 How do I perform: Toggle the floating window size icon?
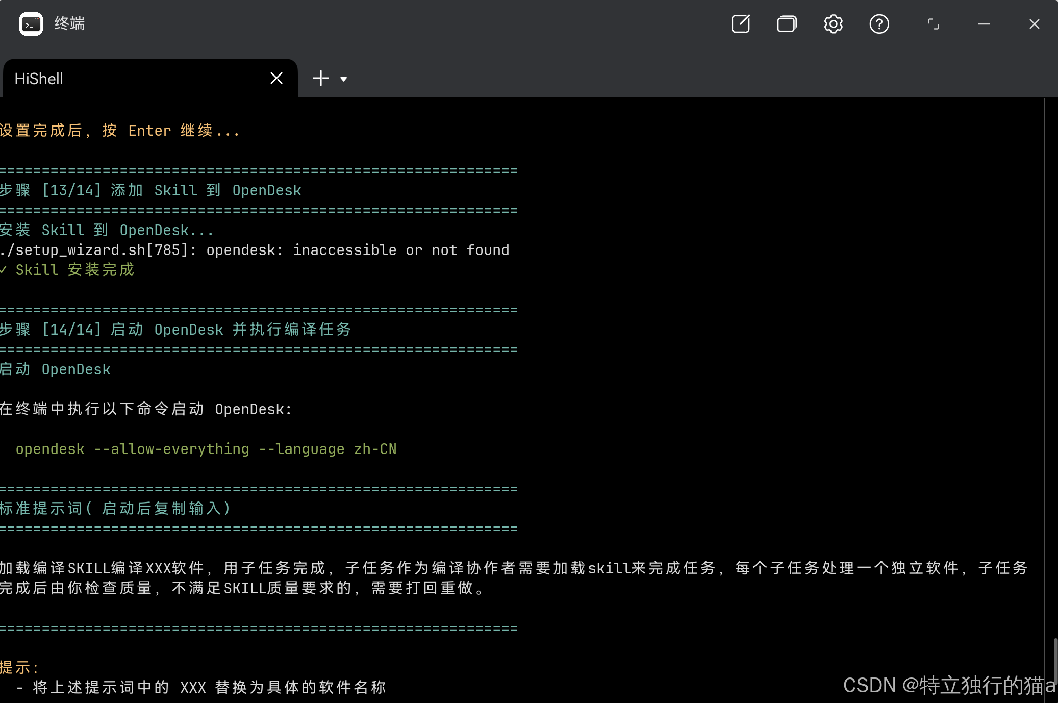[x=933, y=24]
